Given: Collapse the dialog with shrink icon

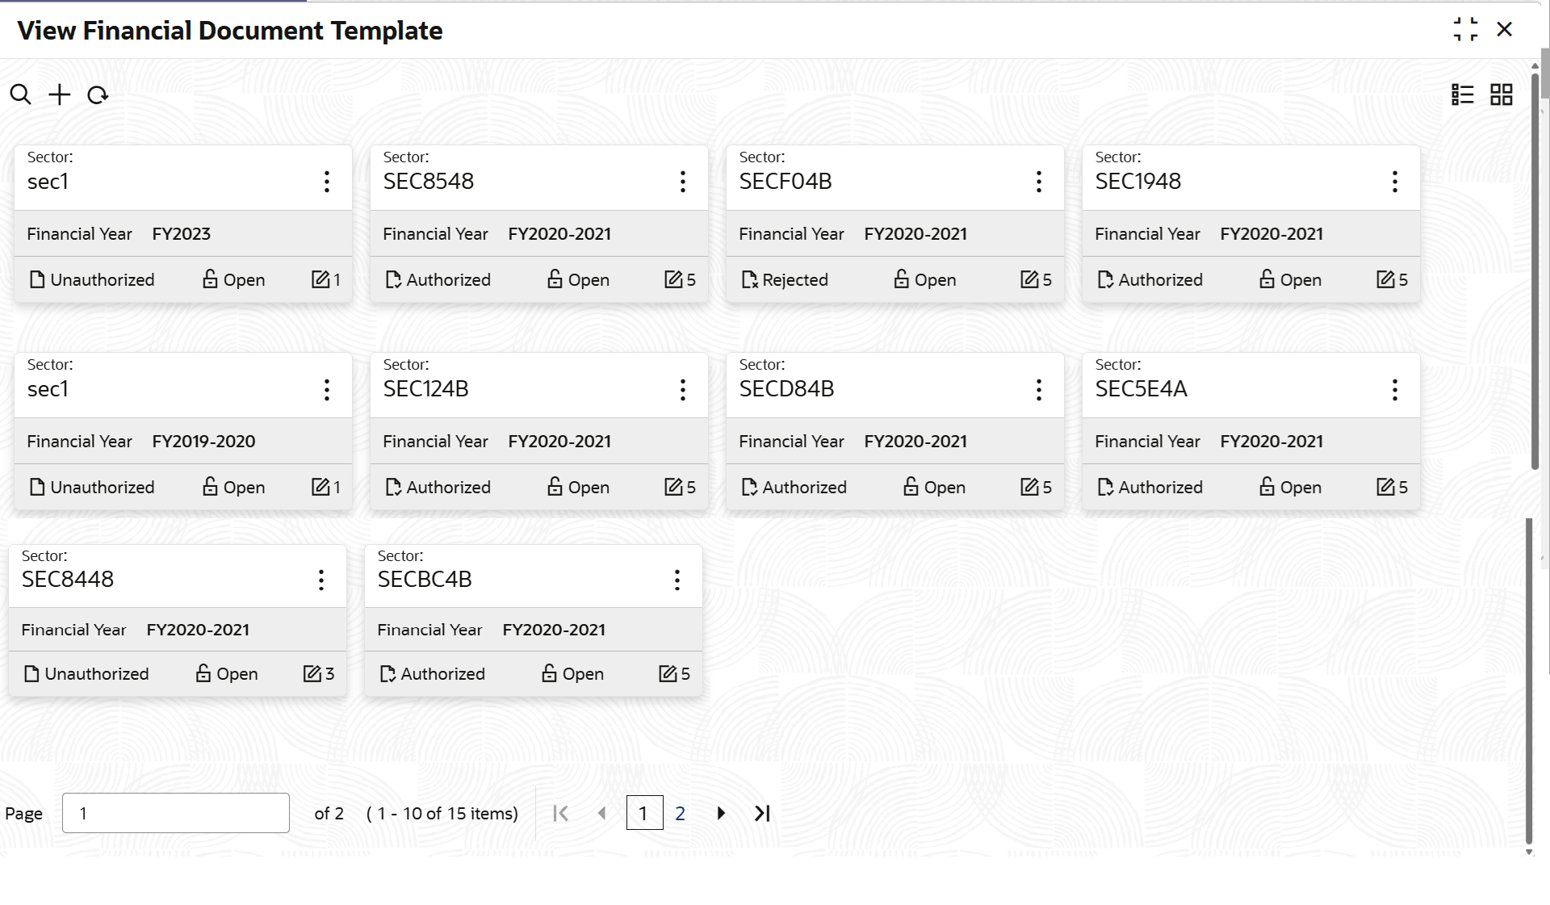Looking at the screenshot, I should [x=1465, y=30].
